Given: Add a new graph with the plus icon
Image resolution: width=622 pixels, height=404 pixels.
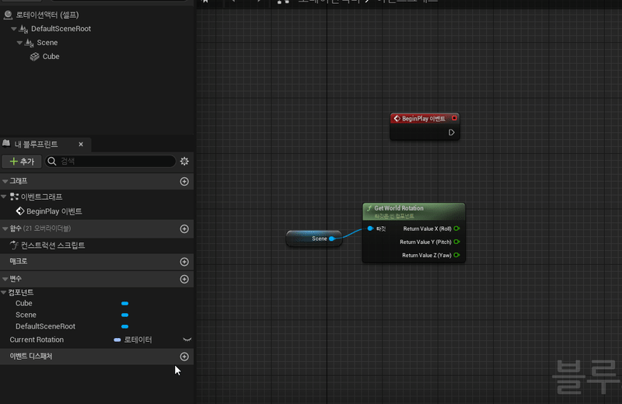Looking at the screenshot, I should click(x=184, y=182).
